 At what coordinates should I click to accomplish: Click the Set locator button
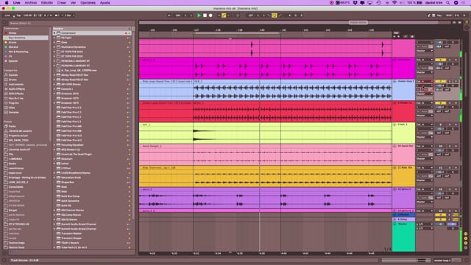click(397, 33)
